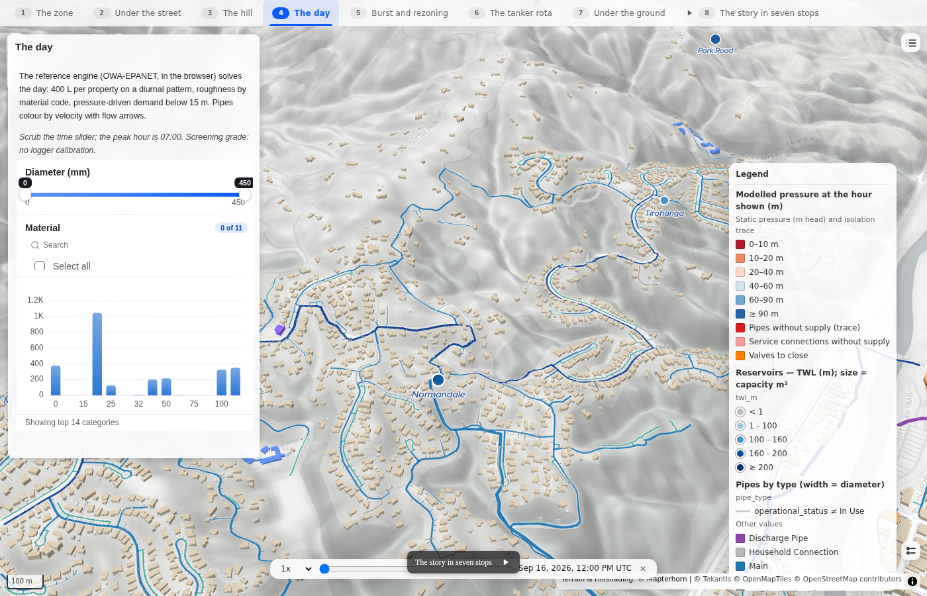Close the time slider bar
The width and height of the screenshot is (927, 596).
(643, 568)
